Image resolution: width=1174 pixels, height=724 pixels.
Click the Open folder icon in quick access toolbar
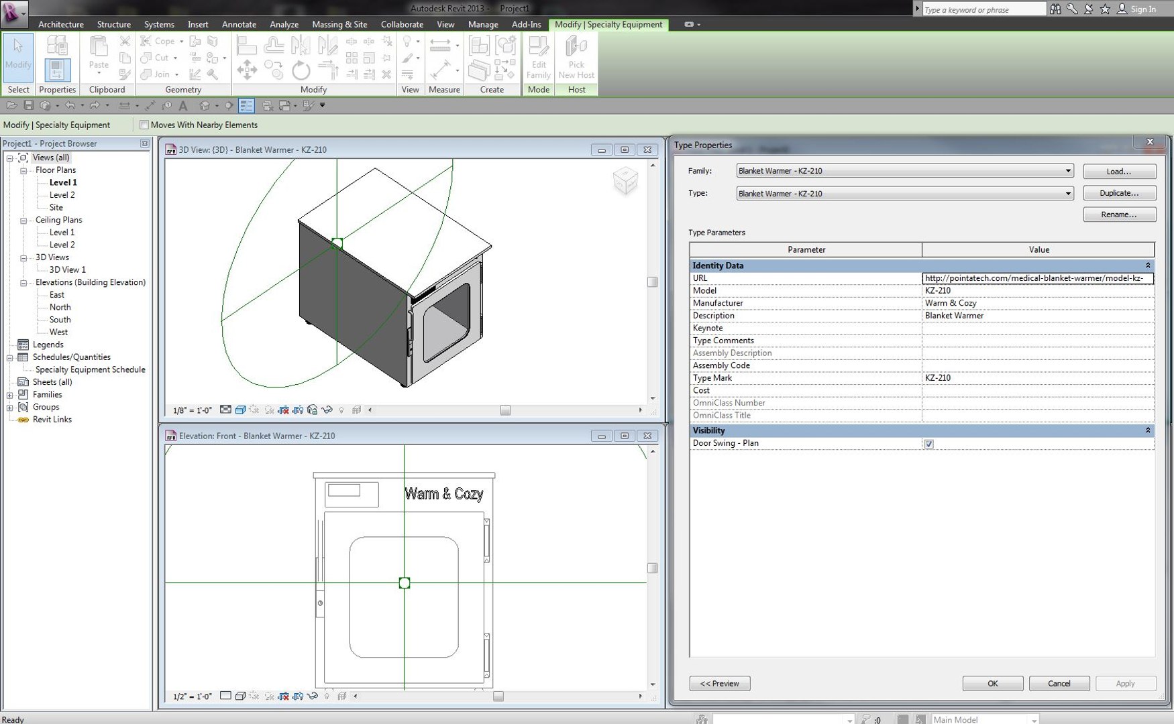click(11, 105)
